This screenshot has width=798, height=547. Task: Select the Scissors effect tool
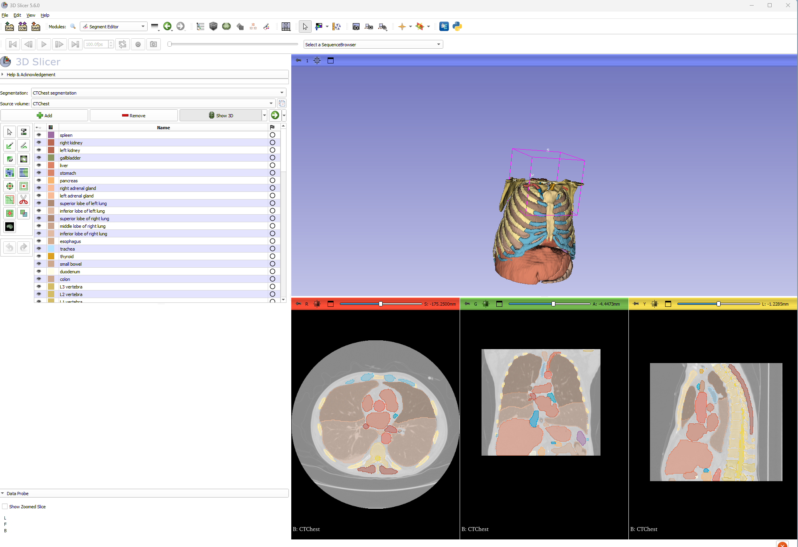[x=24, y=200]
